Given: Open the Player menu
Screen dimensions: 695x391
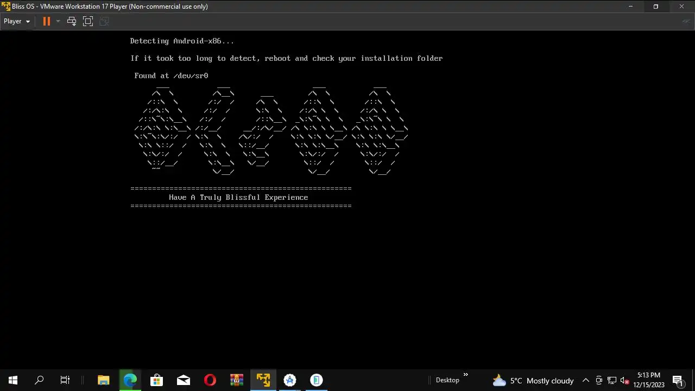Looking at the screenshot, I should 16,21.
